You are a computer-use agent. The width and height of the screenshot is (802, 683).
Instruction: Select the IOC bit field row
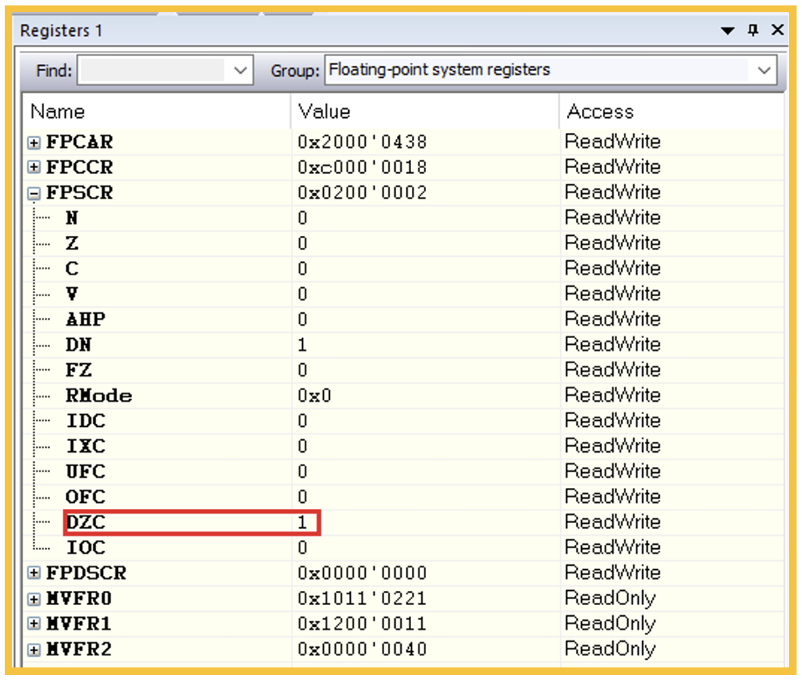pyautogui.click(x=86, y=547)
